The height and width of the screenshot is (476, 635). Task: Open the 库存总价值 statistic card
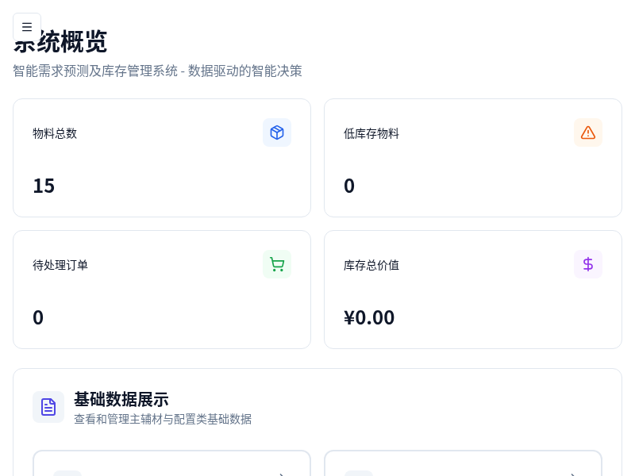point(473,289)
